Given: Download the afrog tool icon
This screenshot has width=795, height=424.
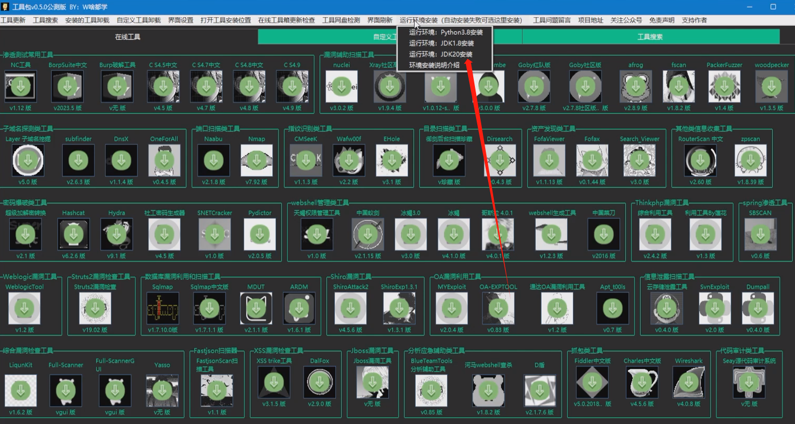Looking at the screenshot, I should [x=636, y=87].
